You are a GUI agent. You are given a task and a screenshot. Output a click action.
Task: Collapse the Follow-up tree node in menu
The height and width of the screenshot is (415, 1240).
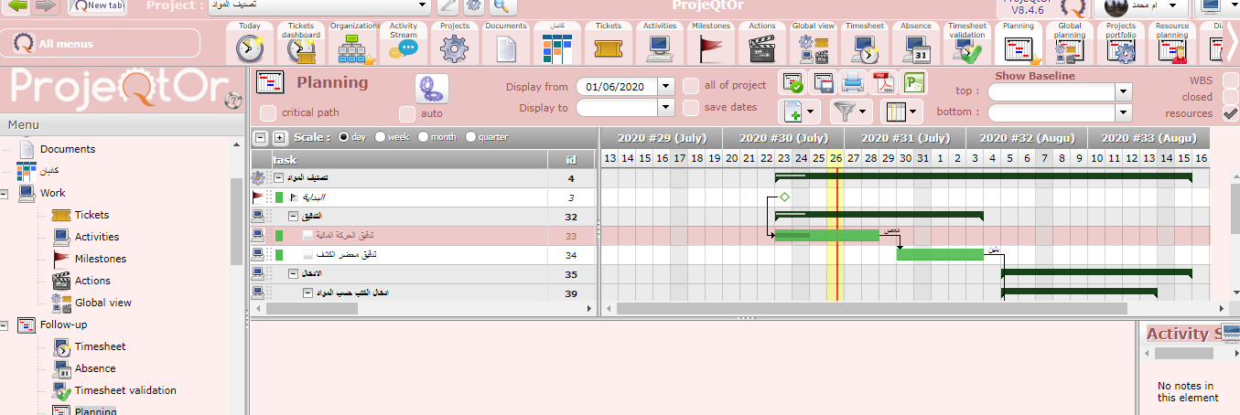click(x=5, y=325)
